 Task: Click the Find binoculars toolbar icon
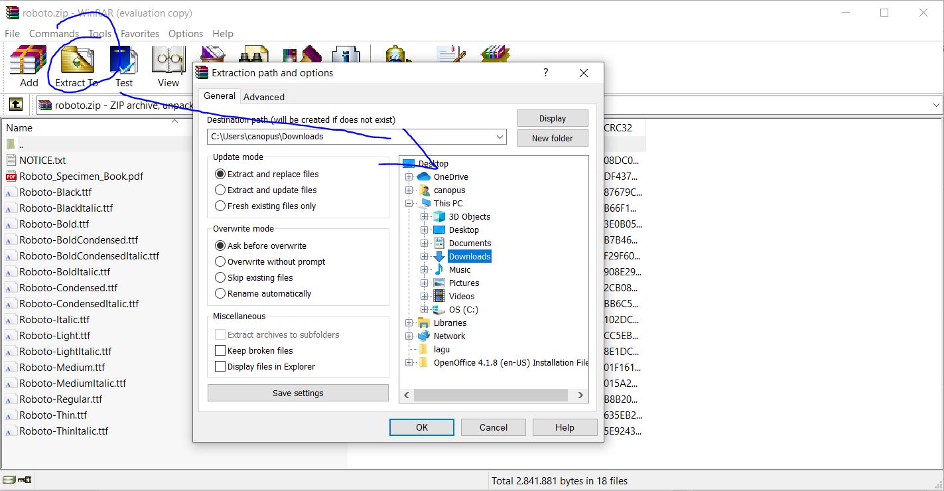coord(253,54)
